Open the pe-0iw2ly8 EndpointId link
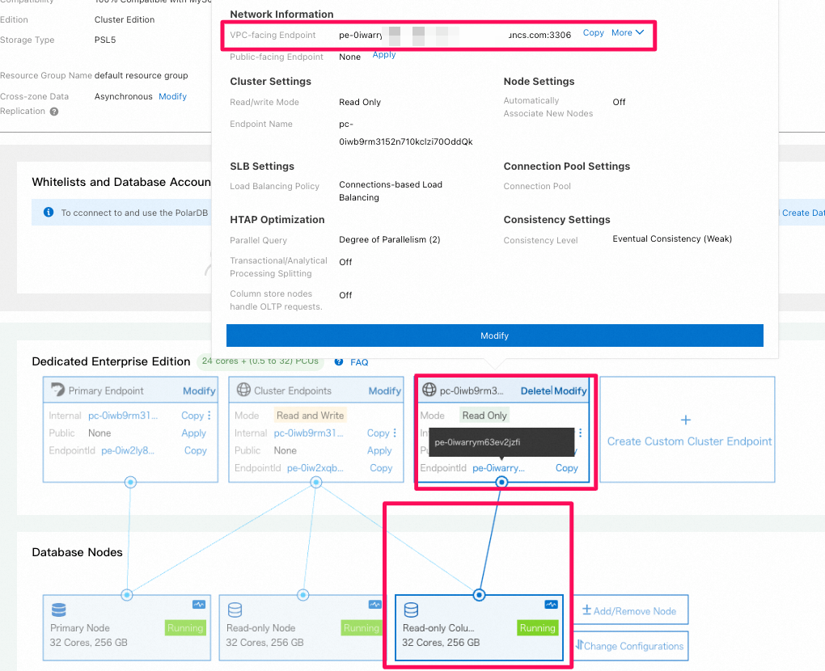Screen dimensions: 825x671 point(128,450)
